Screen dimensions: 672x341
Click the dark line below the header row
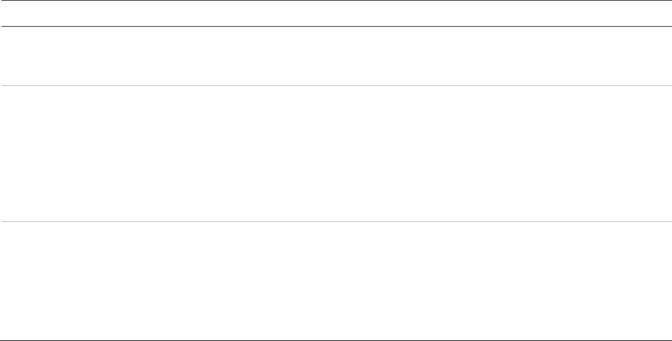pyautogui.click(x=336, y=27)
